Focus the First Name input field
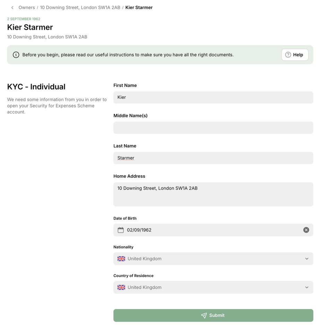The height and width of the screenshot is (325, 319). click(x=213, y=97)
